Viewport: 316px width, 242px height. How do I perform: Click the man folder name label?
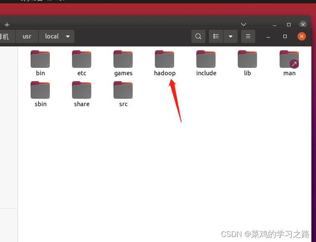coord(289,73)
